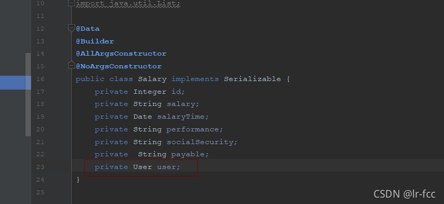Viewport: 444px width, 204px height.
Task: Place cursor on socialSecurity field
Action: pyautogui.click(x=201, y=142)
